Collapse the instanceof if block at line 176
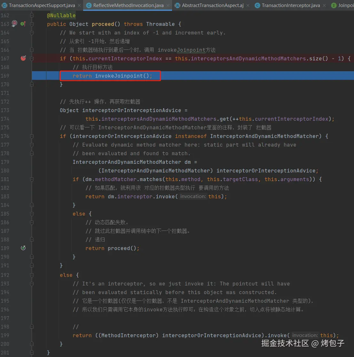The width and height of the screenshot is (354, 357). pyautogui.click(x=32, y=136)
